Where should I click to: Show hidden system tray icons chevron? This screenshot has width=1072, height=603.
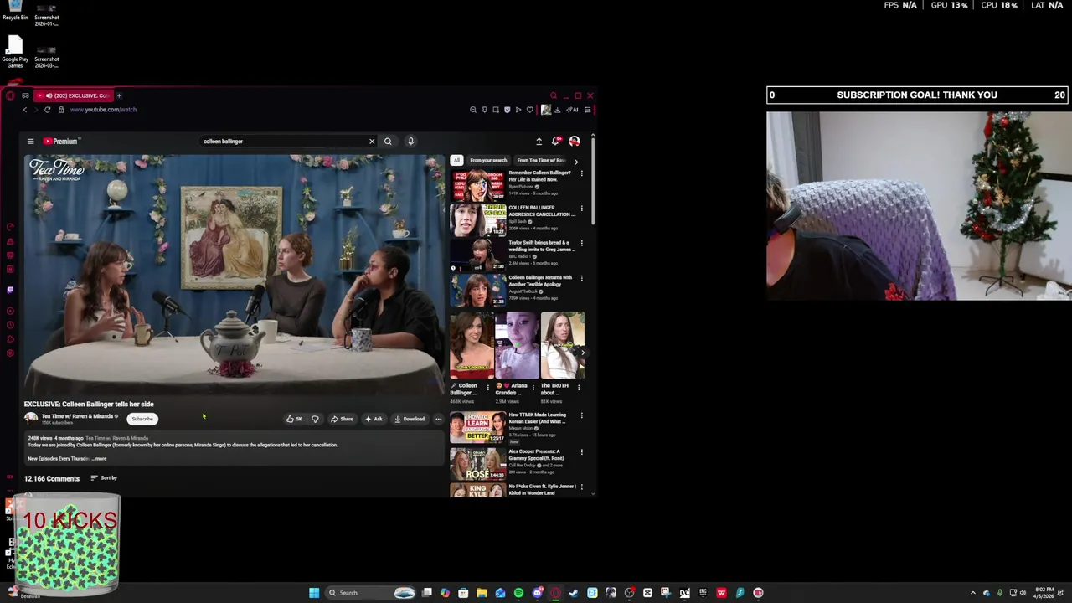point(972,593)
